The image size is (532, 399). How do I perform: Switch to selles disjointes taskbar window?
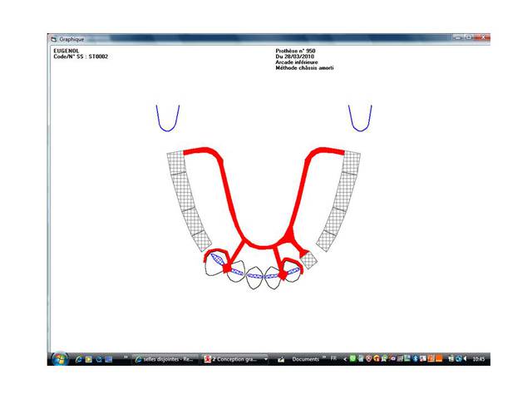(162, 359)
